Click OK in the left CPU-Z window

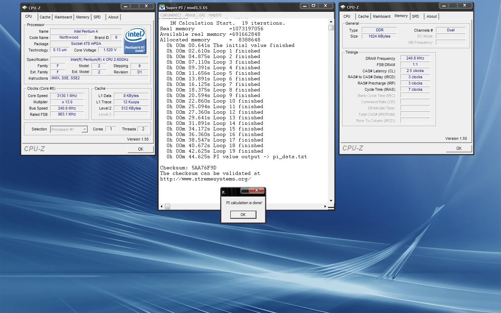(141, 149)
